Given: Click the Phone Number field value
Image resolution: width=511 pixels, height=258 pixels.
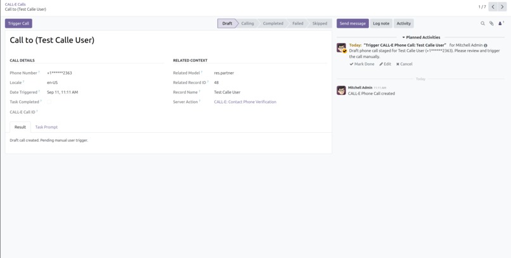Looking at the screenshot, I should pyautogui.click(x=60, y=73).
